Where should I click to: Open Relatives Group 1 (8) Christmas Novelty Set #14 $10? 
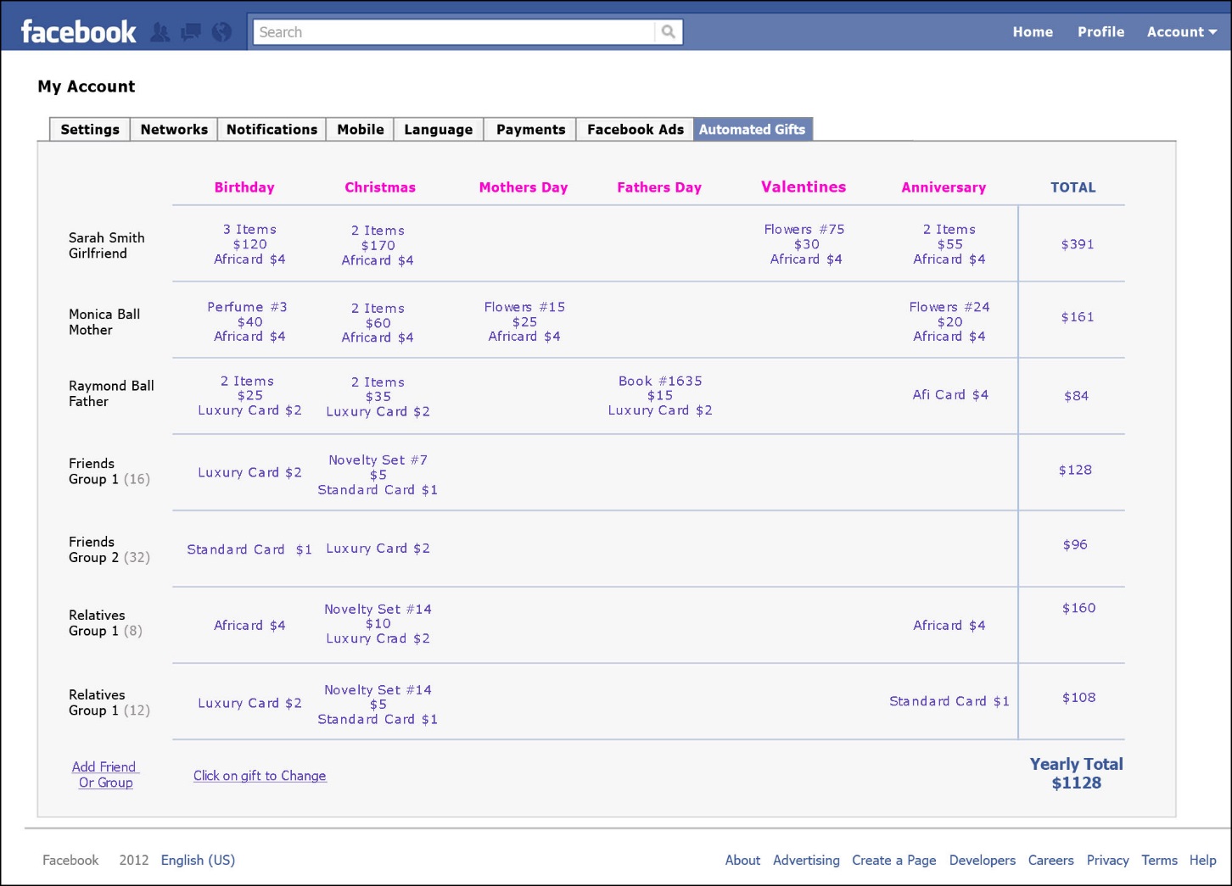click(378, 623)
